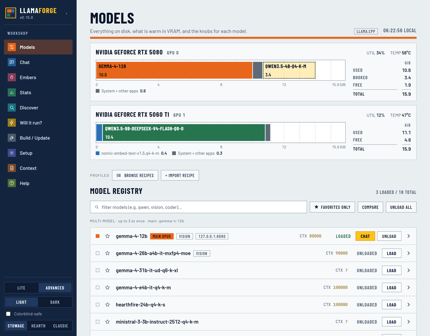Click the LLAMA.CPP backend badge
The image size is (430, 336).
coord(366,31)
